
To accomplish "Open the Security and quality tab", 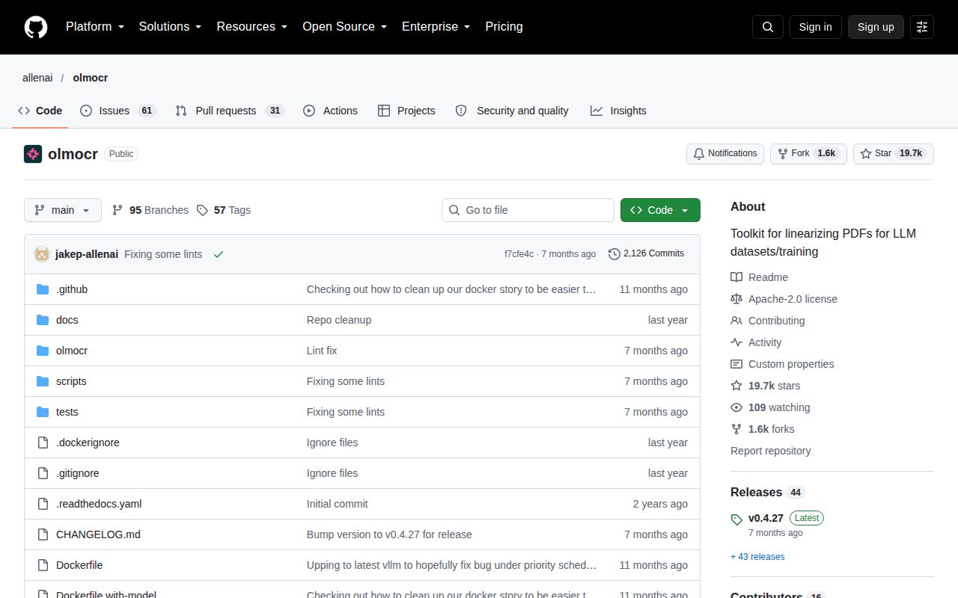I will tap(512, 111).
